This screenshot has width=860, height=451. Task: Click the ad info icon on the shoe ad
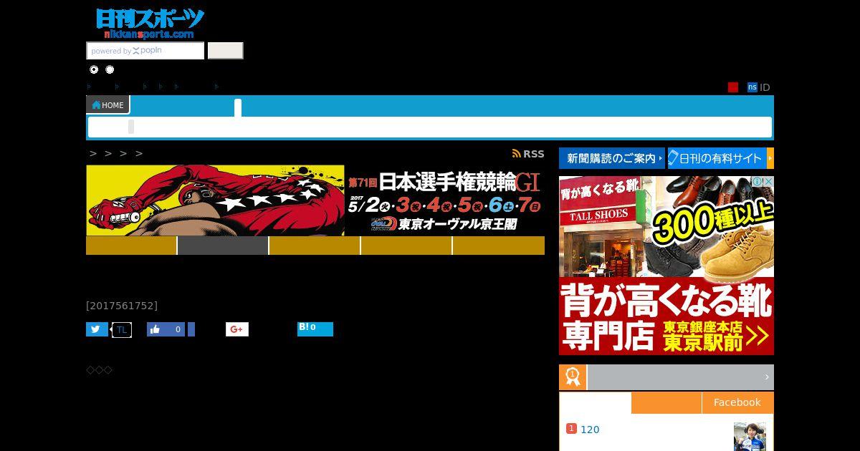(757, 182)
